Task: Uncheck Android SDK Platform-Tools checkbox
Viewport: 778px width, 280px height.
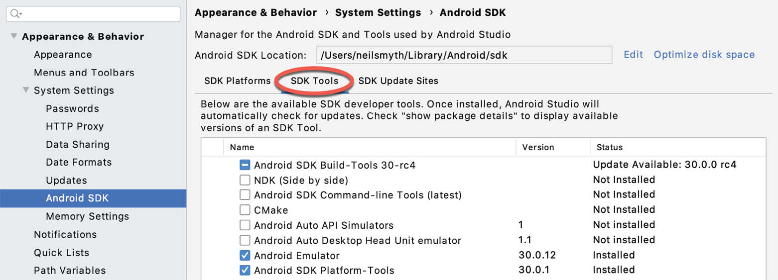Action: point(245,271)
